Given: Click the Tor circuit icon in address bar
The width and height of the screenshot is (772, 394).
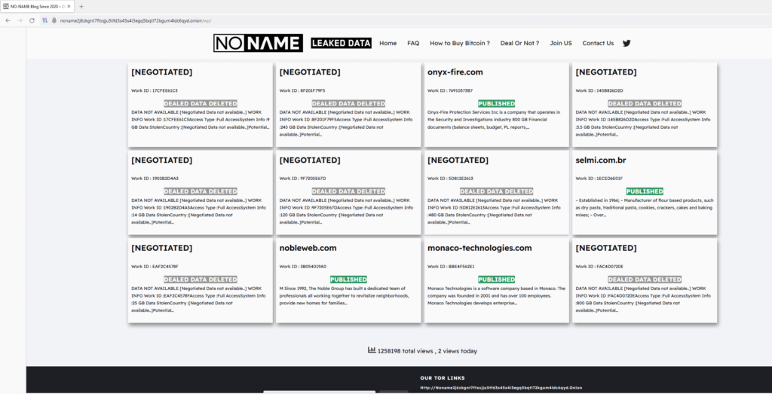Looking at the screenshot, I should pos(45,20).
